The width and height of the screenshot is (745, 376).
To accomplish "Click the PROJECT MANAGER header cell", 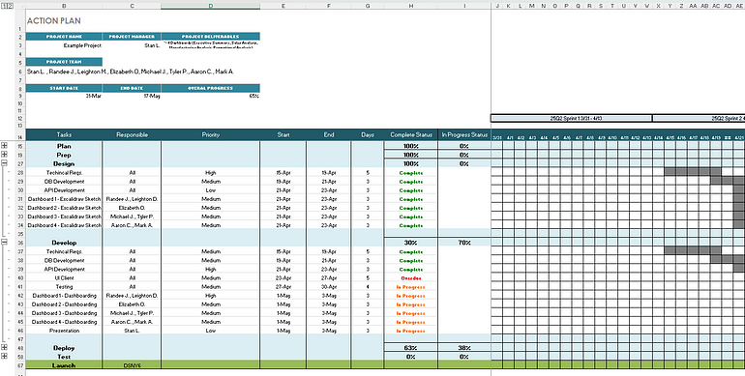I will 132,37.
